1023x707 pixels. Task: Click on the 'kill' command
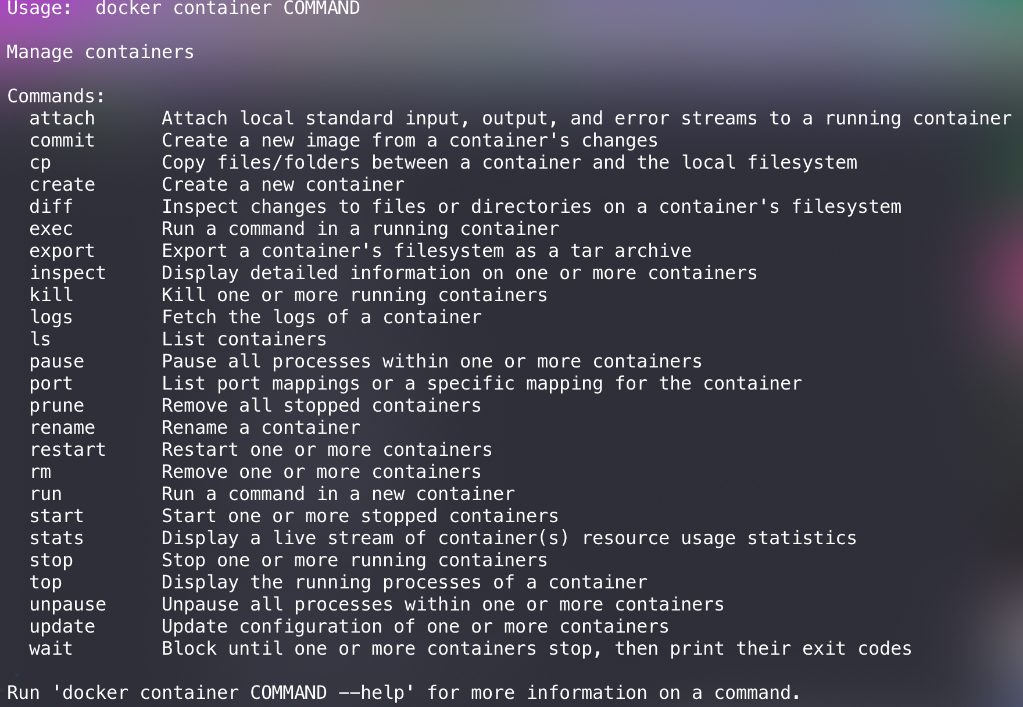point(51,295)
